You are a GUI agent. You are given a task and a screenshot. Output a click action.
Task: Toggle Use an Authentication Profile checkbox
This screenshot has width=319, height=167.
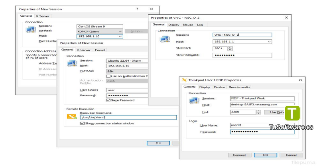pyautogui.click(x=108, y=76)
